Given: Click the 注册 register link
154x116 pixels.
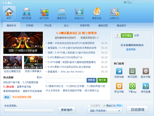Looking at the screenshot, I should point(136,36).
